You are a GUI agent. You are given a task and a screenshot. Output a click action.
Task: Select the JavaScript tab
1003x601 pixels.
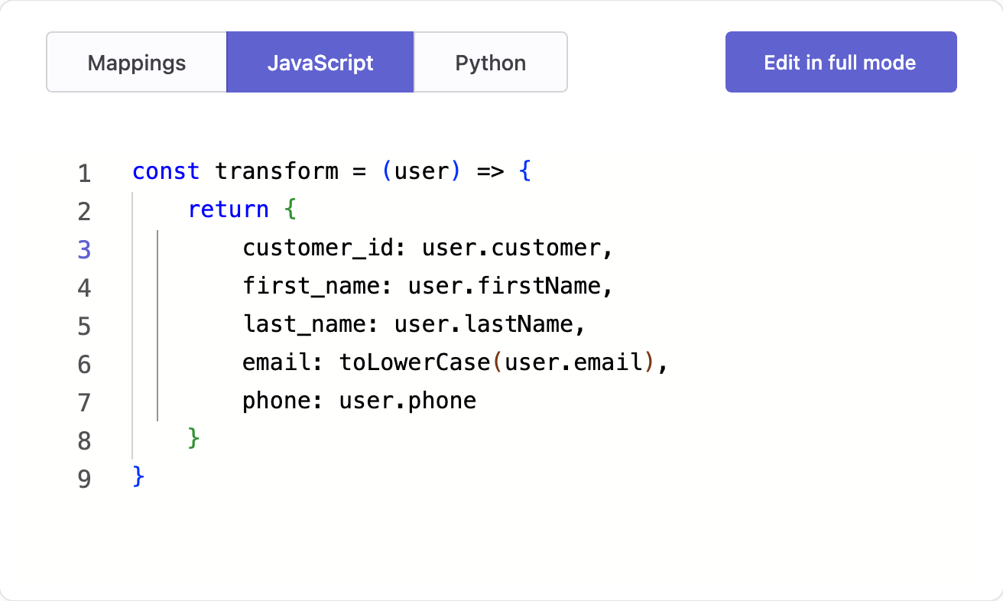(320, 62)
